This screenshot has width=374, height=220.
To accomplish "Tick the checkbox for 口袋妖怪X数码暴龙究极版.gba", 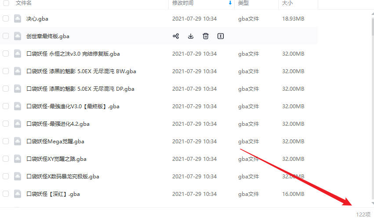I will (x=6, y=177).
